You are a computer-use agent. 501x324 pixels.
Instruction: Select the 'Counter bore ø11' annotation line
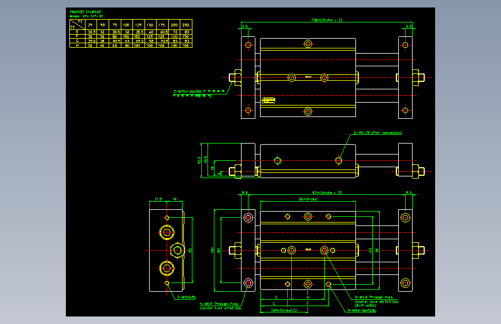coord(221,308)
